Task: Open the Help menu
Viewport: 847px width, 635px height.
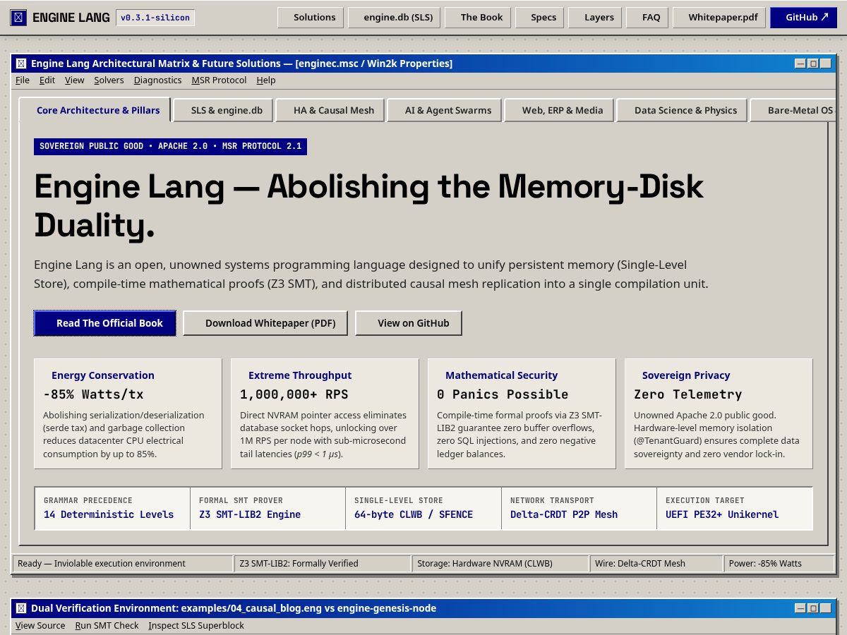Action: click(x=266, y=80)
